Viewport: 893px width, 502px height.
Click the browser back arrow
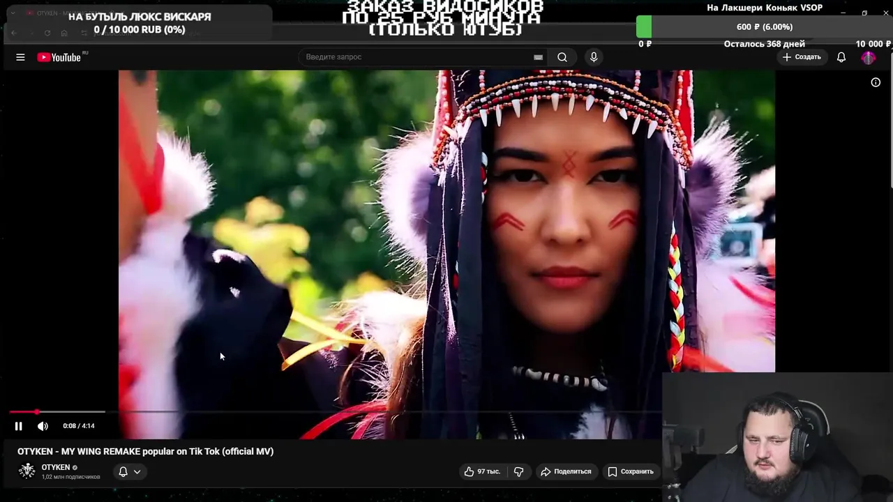point(14,33)
